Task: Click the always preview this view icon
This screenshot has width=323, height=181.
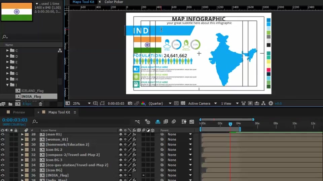Action: coord(68,104)
